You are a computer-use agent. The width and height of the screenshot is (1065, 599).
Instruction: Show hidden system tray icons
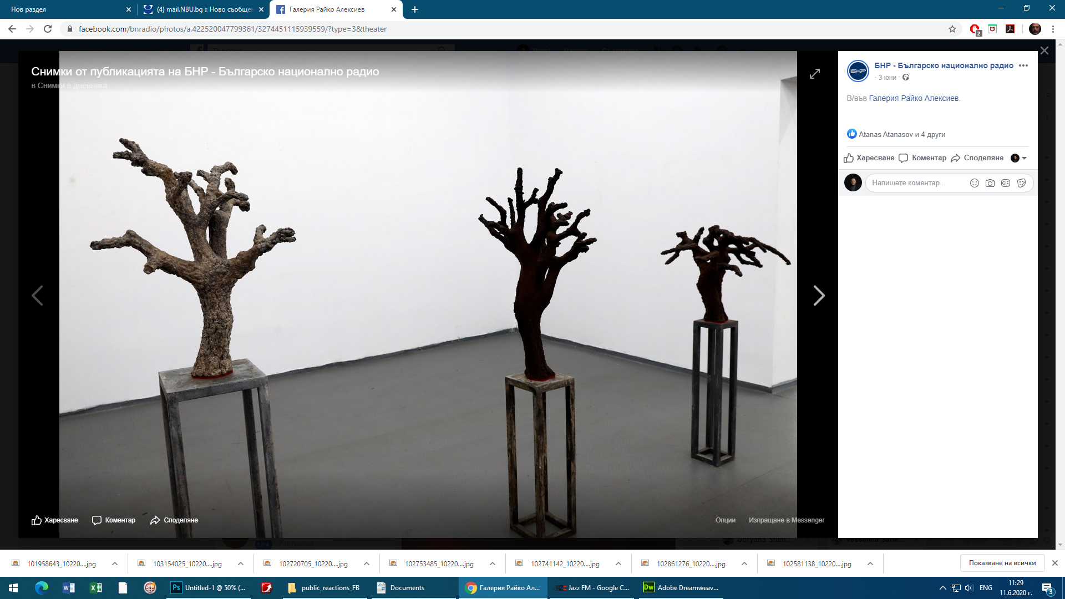[942, 588]
